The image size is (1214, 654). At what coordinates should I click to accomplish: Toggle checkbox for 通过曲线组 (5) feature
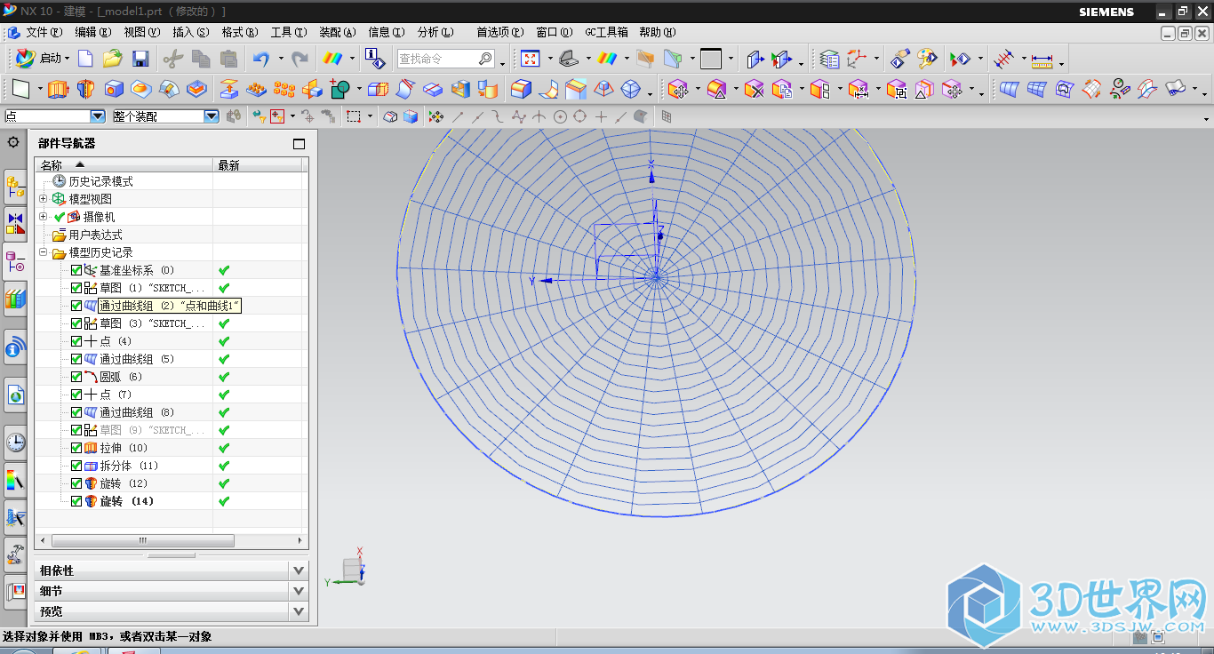click(x=76, y=359)
